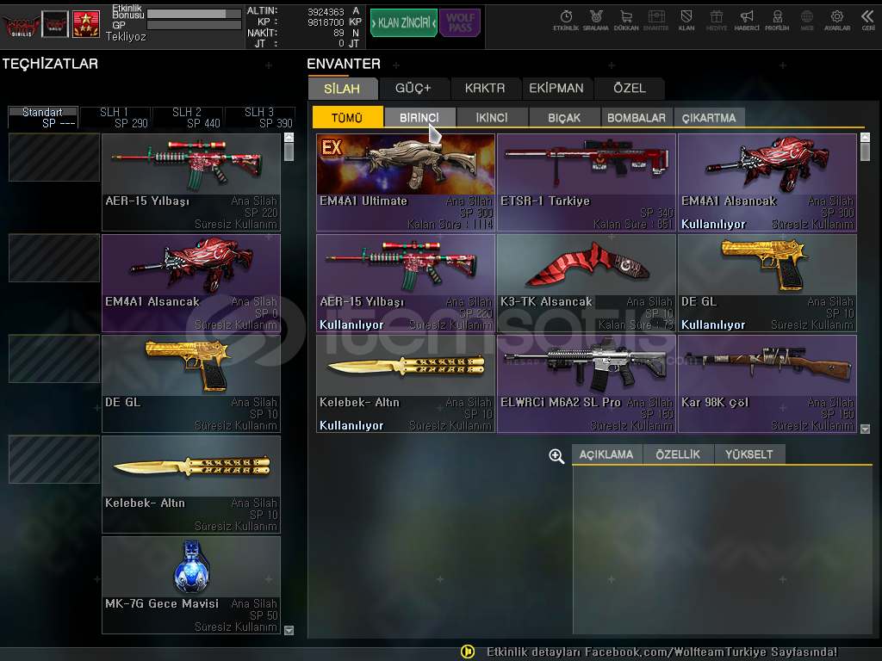Select ETSR-1 Türkiye sniper in inventory
The height and width of the screenshot is (661, 882).
(587, 182)
